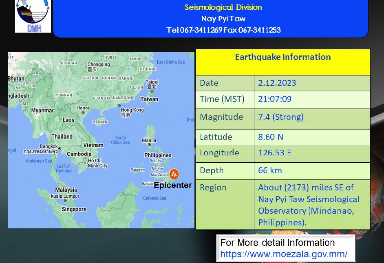Click the DMH logo in the header
This screenshot has height=263, width=384.
pyautogui.click(x=33, y=16)
